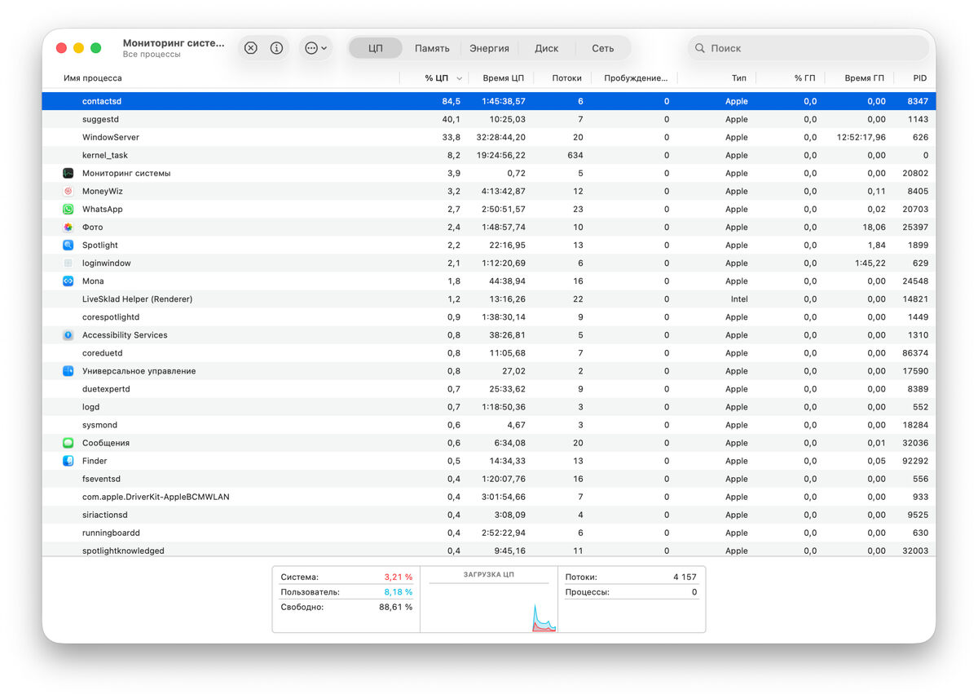
Task: Sort by Время ЦП column header
Action: [503, 78]
